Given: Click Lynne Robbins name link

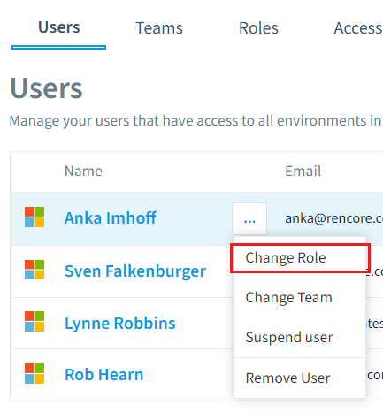Looking at the screenshot, I should 120,324.
